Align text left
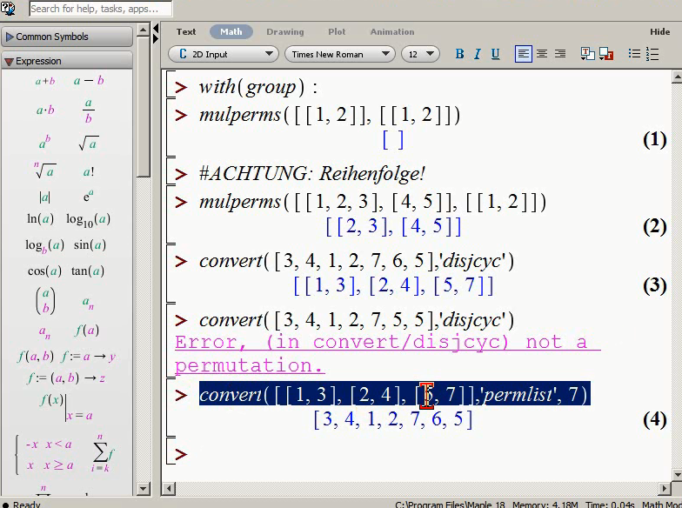Screen dimensions: 682x508 (524, 54)
